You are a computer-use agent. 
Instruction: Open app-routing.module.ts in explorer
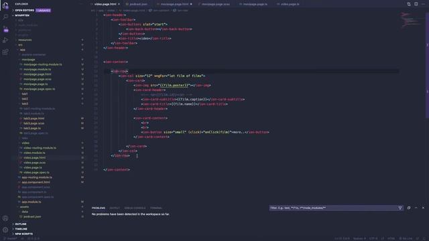[37, 177]
